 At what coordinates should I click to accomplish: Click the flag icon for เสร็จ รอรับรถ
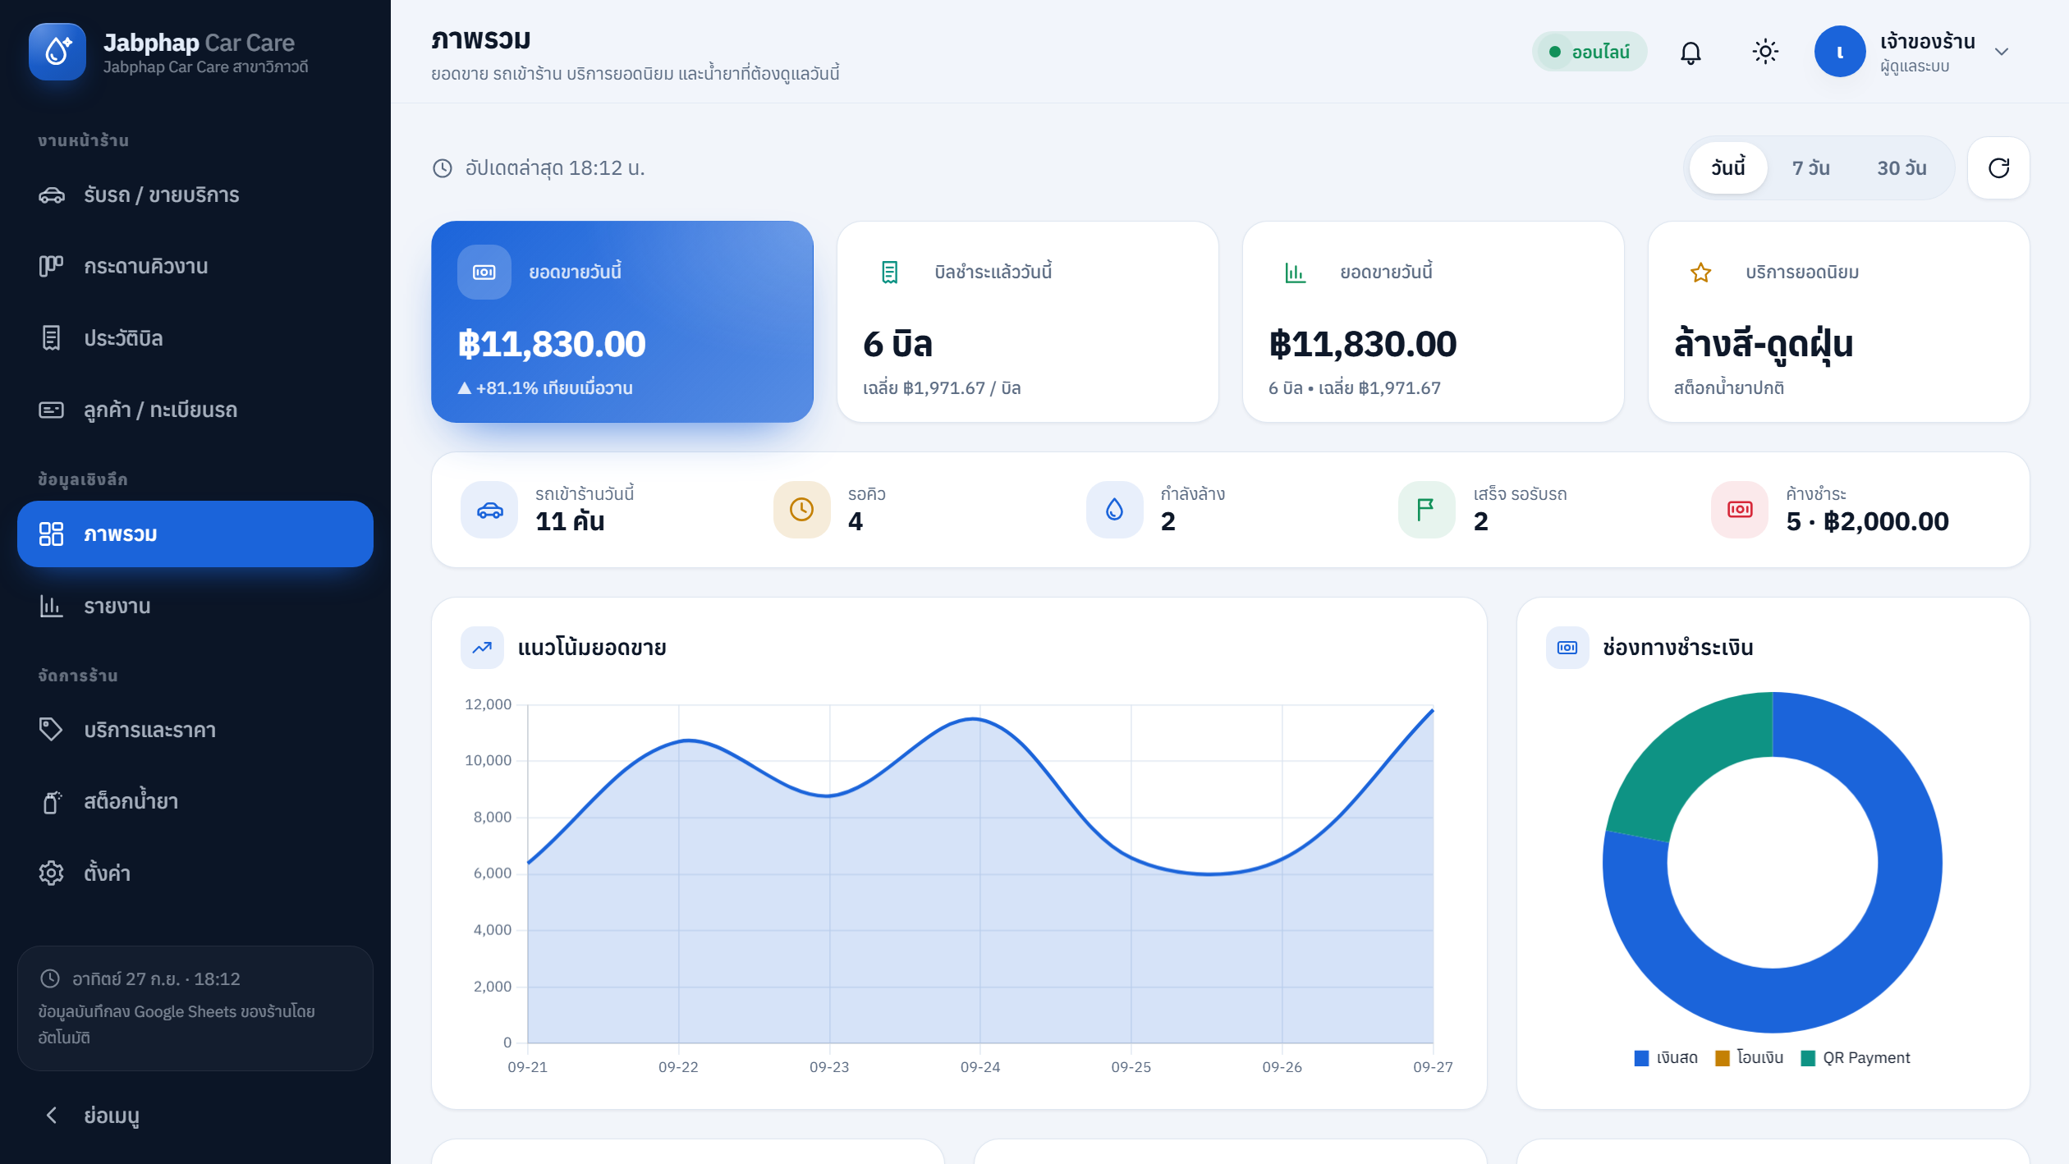click(x=1427, y=510)
